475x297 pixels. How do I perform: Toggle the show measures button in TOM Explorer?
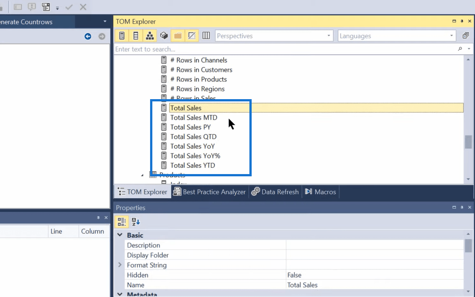pos(122,36)
